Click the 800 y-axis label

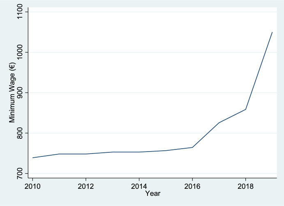[x=19, y=133]
